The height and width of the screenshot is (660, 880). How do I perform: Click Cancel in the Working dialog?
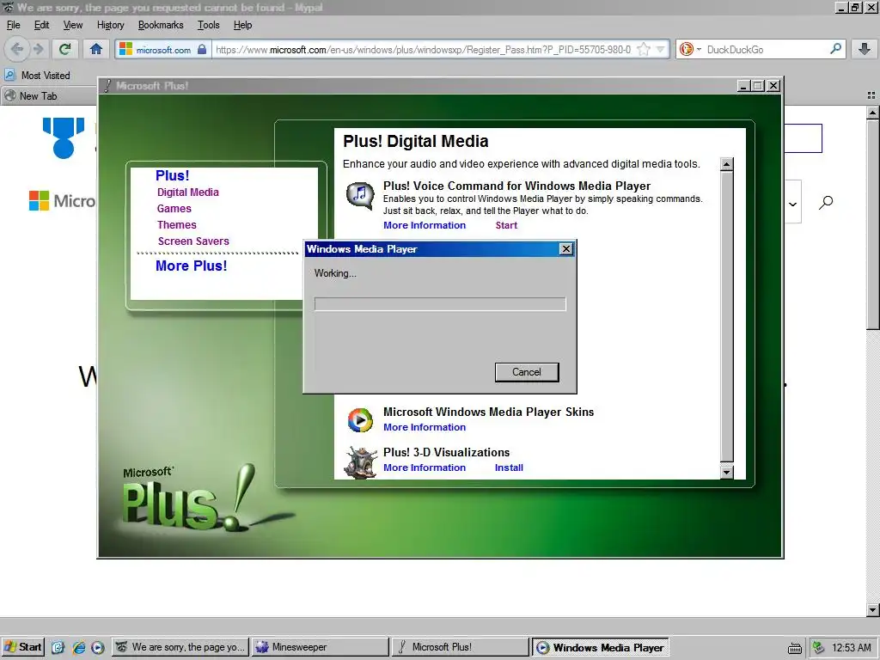click(527, 372)
